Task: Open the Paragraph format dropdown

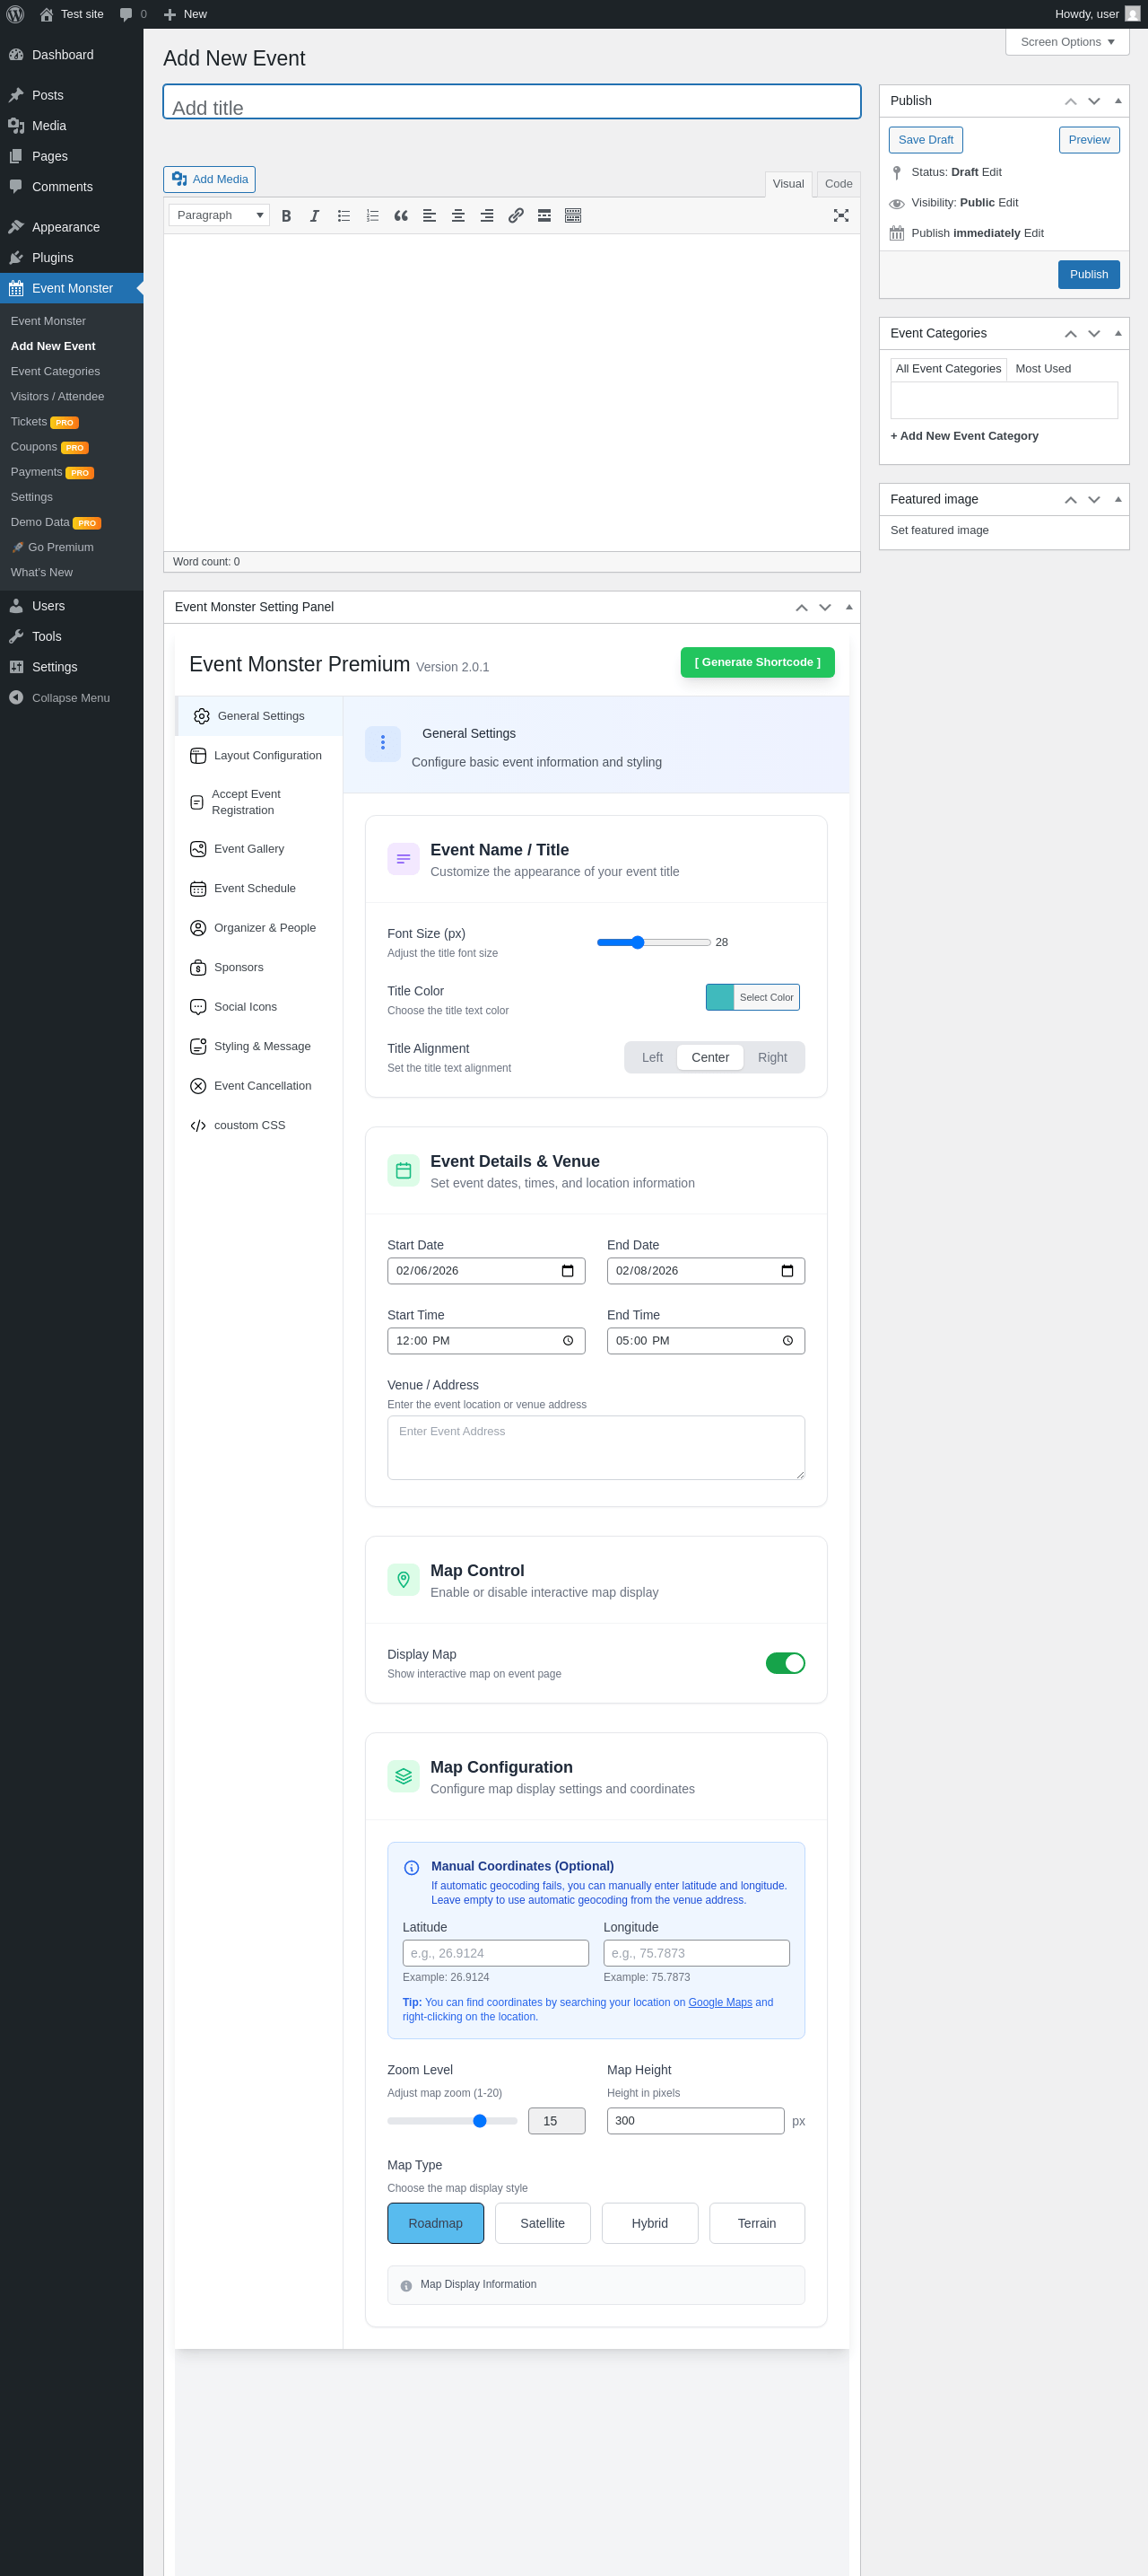Action: coord(219,215)
